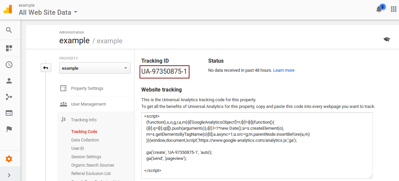Open Property Settings
This screenshot has height=181, width=399.
click(87, 88)
